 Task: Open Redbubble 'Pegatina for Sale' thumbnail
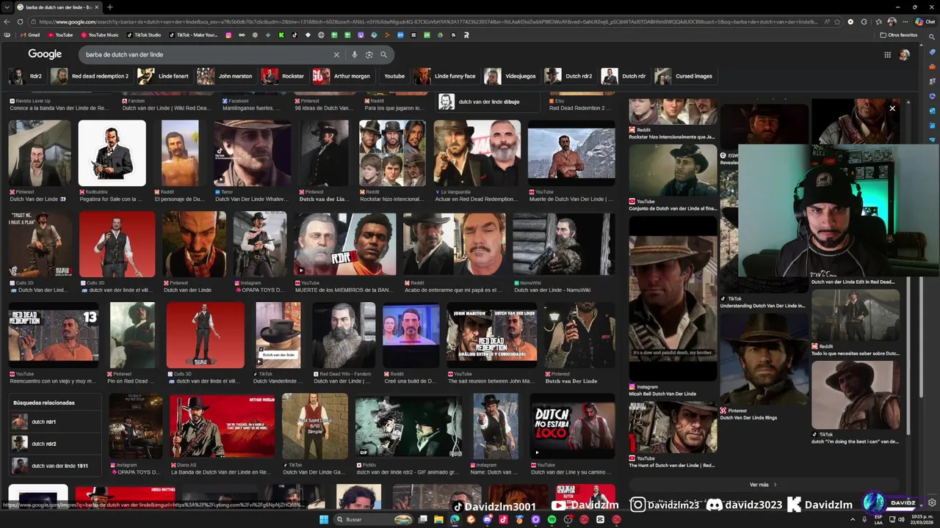pos(112,153)
